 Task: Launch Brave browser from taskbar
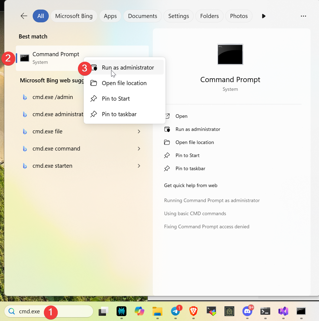[193, 311]
